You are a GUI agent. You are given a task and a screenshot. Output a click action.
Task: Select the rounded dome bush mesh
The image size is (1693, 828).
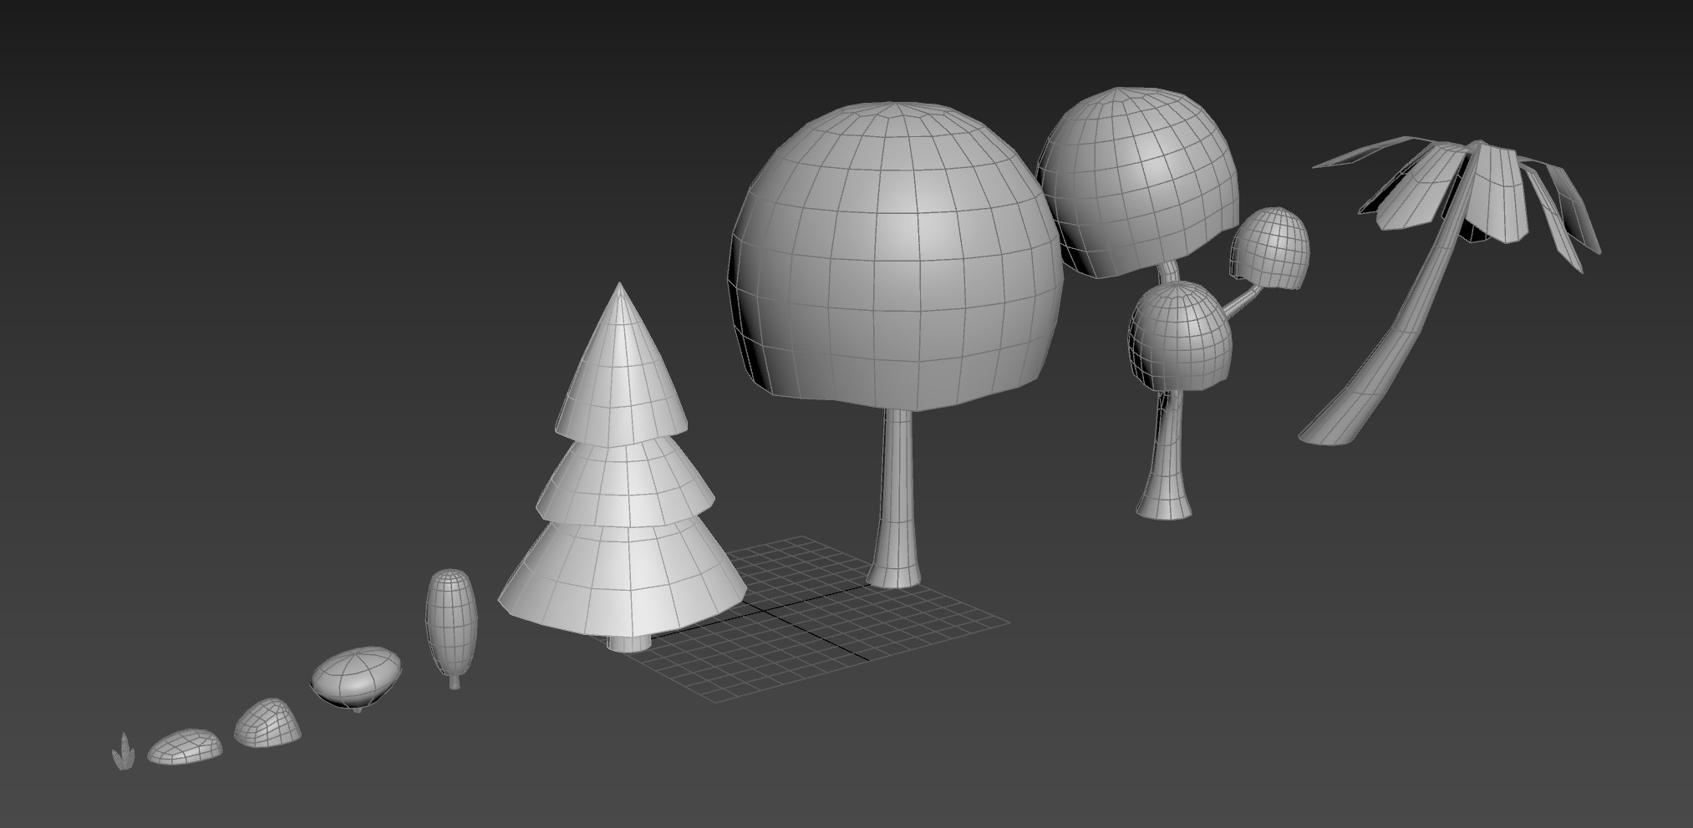tap(267, 724)
